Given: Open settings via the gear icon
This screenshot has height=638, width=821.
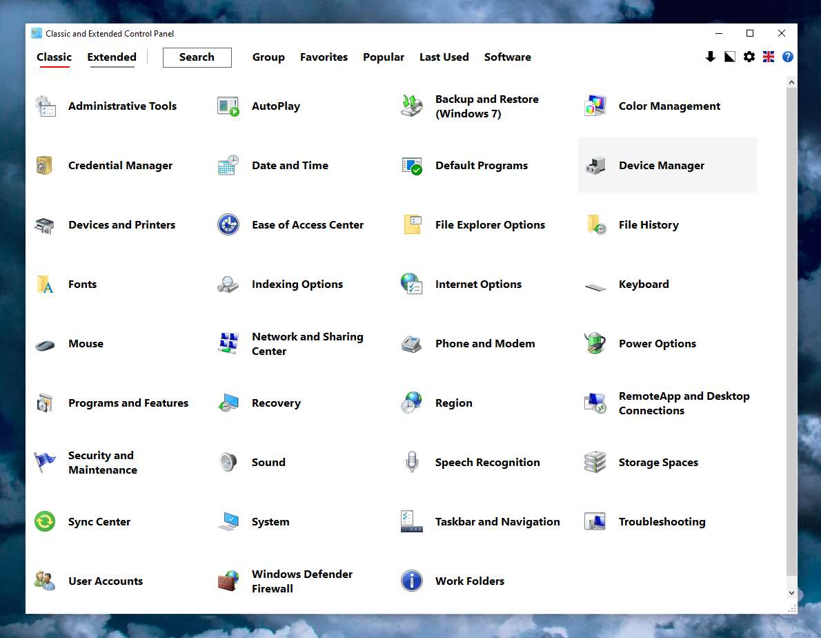Looking at the screenshot, I should coord(749,57).
